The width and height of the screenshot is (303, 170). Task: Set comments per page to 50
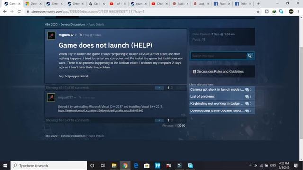pos(184,126)
